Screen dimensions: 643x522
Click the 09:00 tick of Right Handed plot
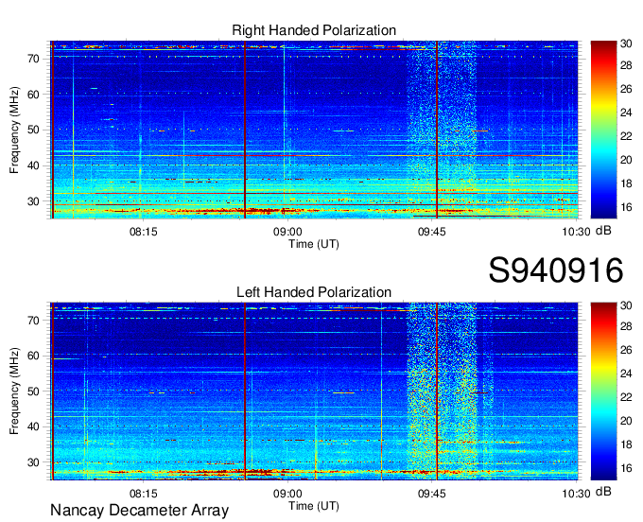click(x=287, y=232)
